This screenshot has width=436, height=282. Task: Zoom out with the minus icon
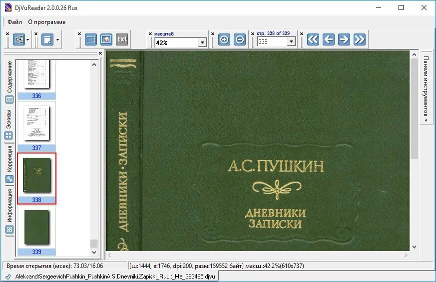(240, 39)
